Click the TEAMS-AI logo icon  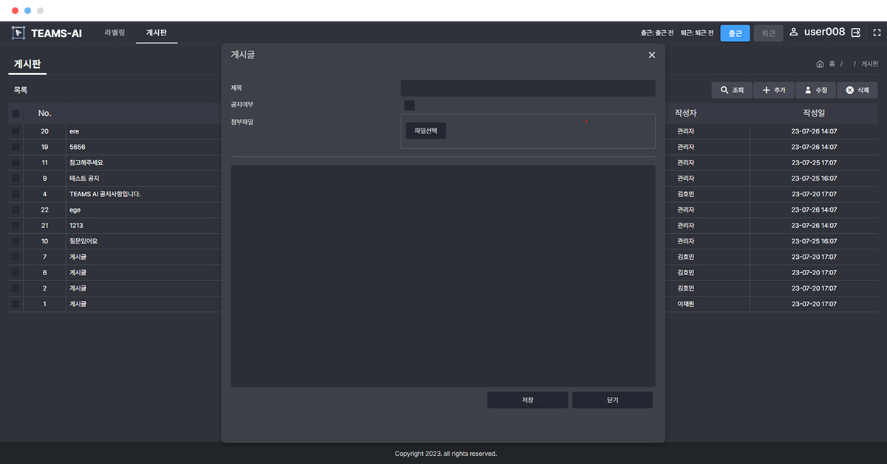[18, 33]
